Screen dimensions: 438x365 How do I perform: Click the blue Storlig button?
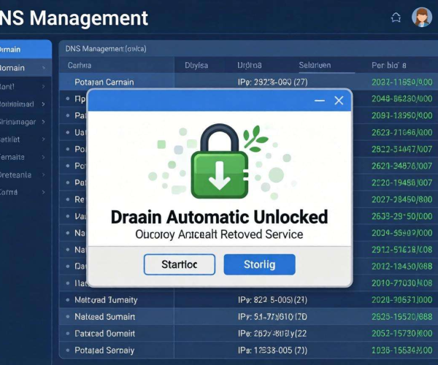click(x=259, y=264)
